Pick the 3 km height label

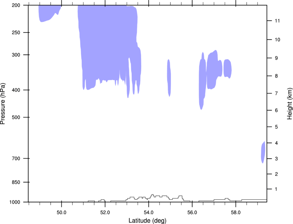tap(276, 159)
